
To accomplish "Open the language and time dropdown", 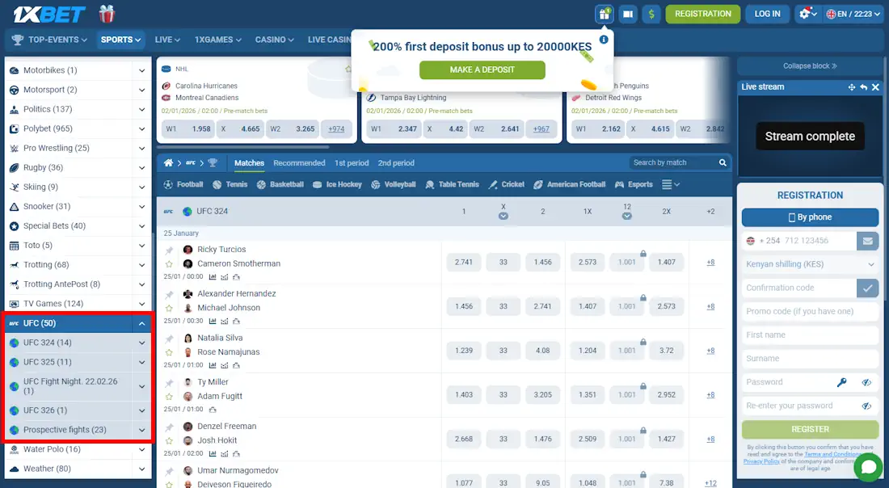I will click(853, 14).
